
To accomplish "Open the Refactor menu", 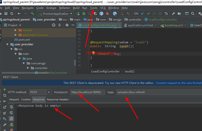I will pyautogui.click(x=65, y=8).
